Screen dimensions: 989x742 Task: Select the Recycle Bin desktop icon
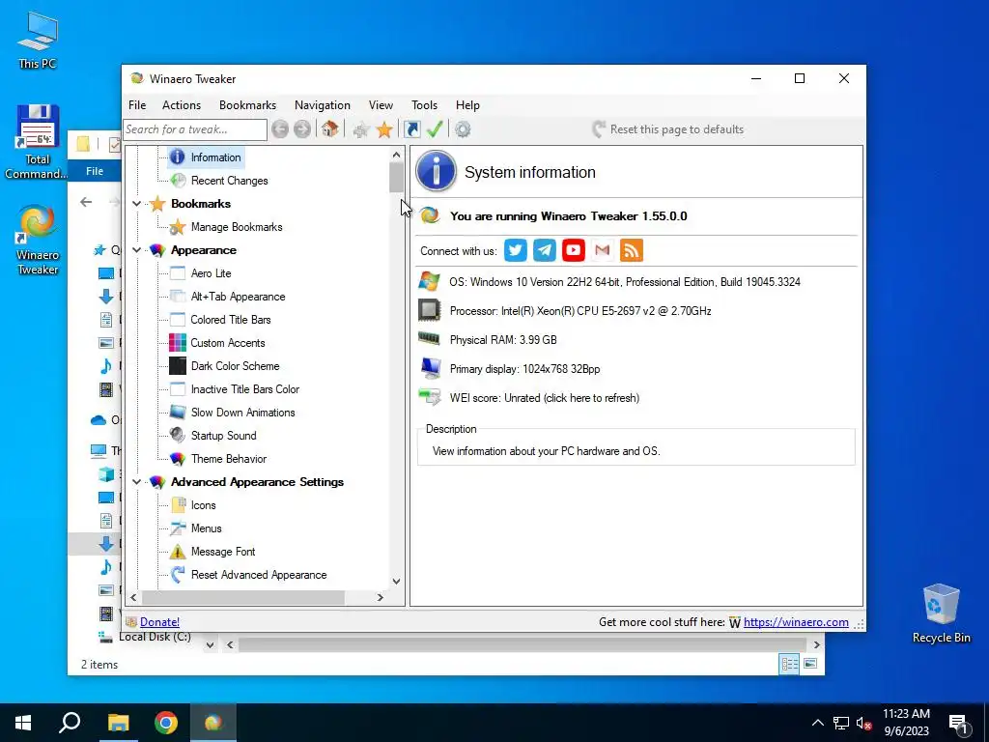941,614
